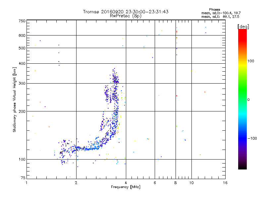Click the 'Frequency [MHz]' axis title
The width and height of the screenshot is (265, 199).
(x=126, y=187)
